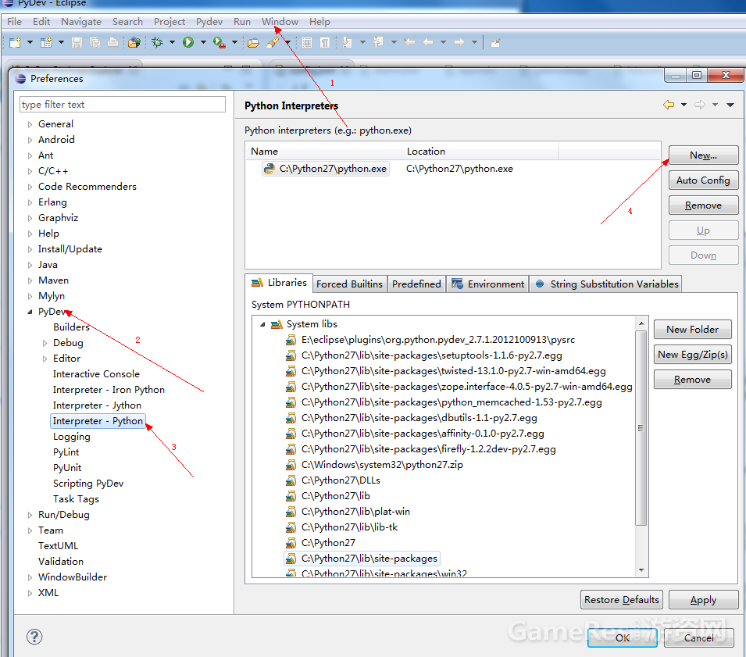Click the Show Whitespace pilcrow icon
This screenshot has width=746, height=657.
click(x=325, y=42)
